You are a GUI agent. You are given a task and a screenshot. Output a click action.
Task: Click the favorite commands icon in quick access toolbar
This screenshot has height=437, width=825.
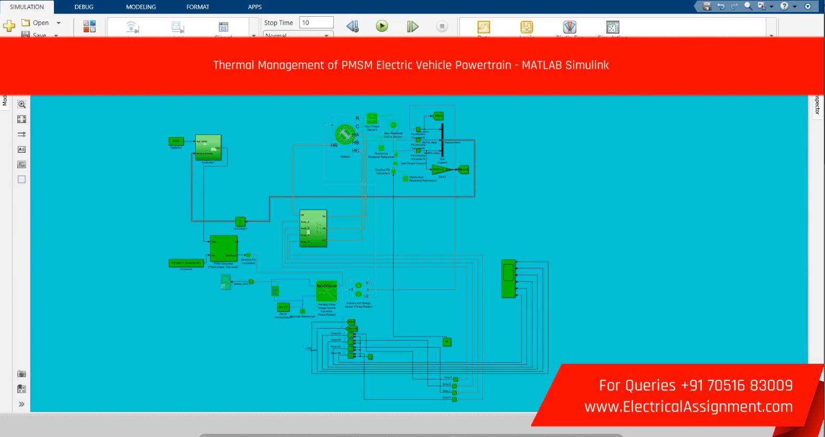click(761, 6)
